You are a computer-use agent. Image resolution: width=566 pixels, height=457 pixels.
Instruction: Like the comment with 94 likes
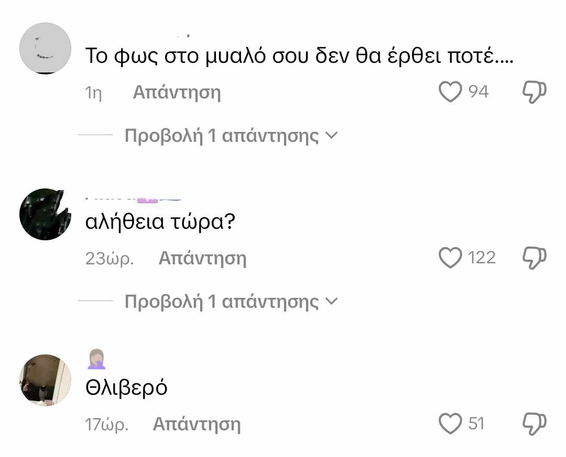pos(450,92)
